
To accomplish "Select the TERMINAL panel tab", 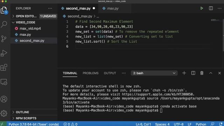I will pyautogui.click(x=70, y=73).
